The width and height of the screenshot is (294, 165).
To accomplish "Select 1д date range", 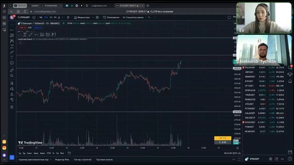I will click(20, 153).
